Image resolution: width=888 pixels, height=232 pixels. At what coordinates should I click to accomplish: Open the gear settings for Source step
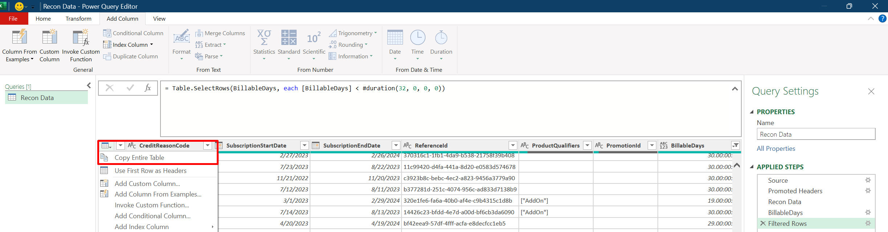pyautogui.click(x=868, y=180)
